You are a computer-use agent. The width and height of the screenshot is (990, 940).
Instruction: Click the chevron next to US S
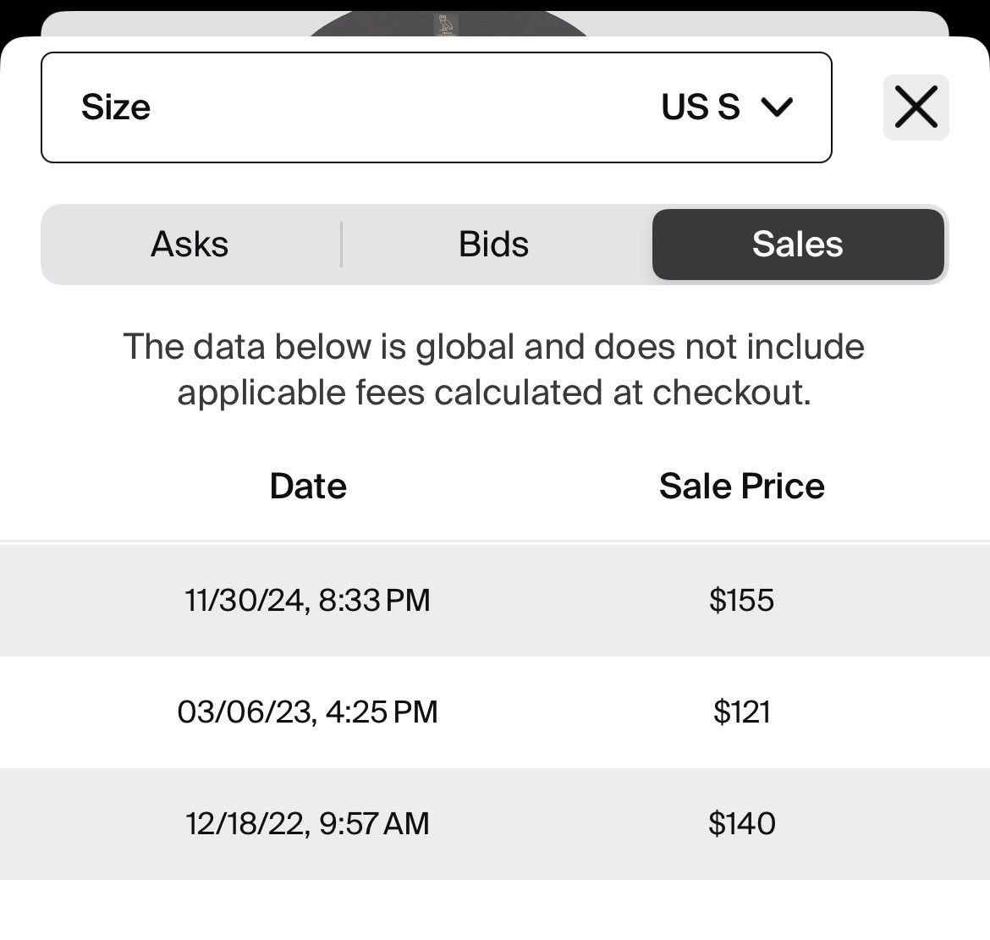tap(777, 107)
